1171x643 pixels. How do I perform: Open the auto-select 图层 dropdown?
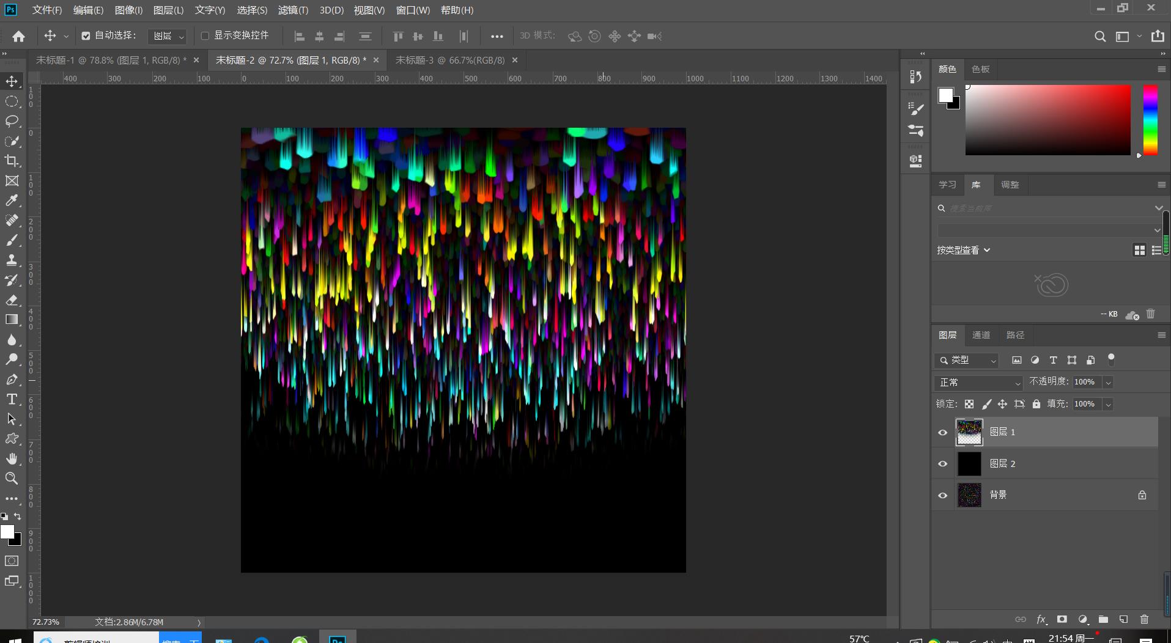[167, 36]
